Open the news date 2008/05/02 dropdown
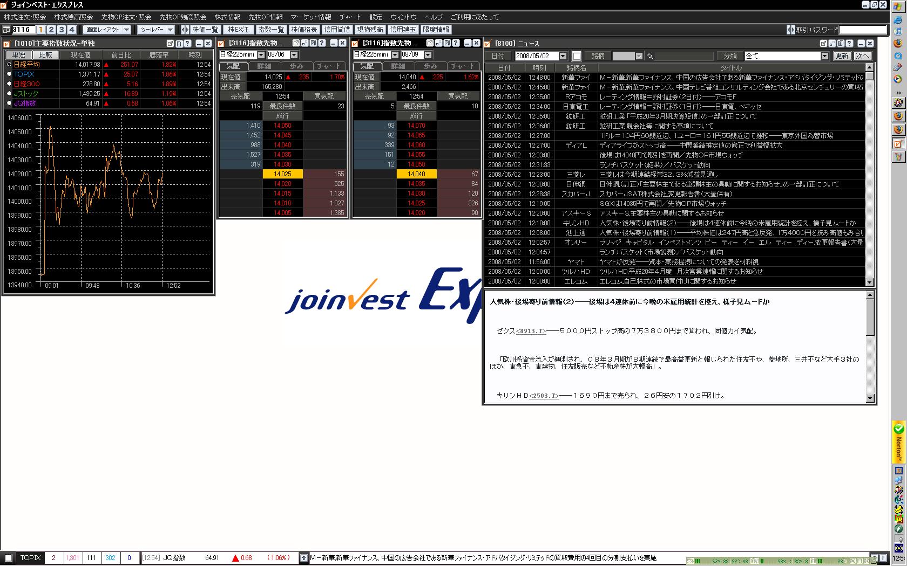 point(563,56)
